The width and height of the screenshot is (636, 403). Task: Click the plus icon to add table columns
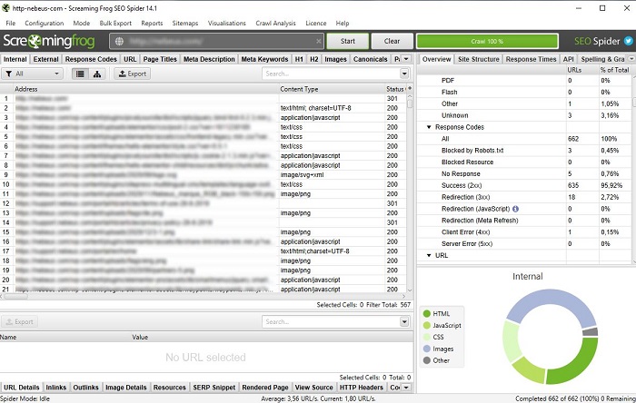(x=410, y=88)
